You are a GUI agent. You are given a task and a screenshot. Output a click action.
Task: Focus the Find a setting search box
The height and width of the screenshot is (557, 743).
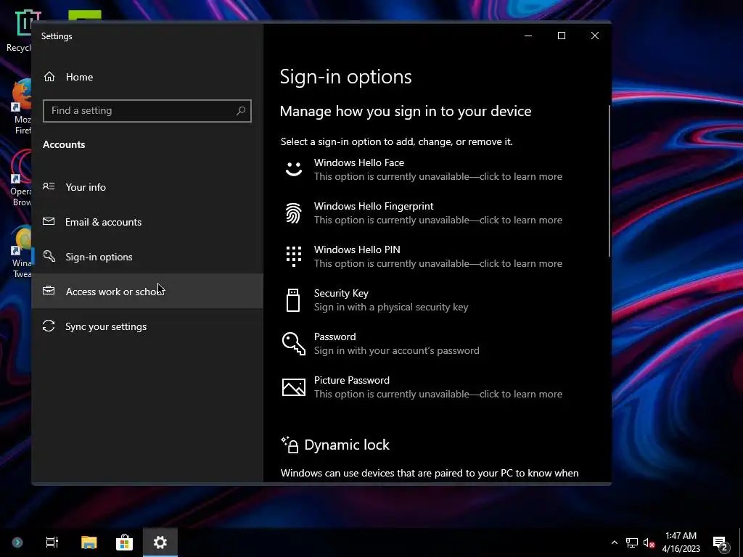pos(147,111)
